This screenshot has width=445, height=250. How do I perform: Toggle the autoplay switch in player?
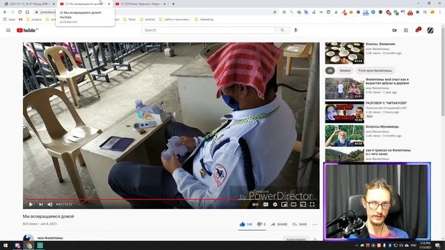(x=255, y=204)
